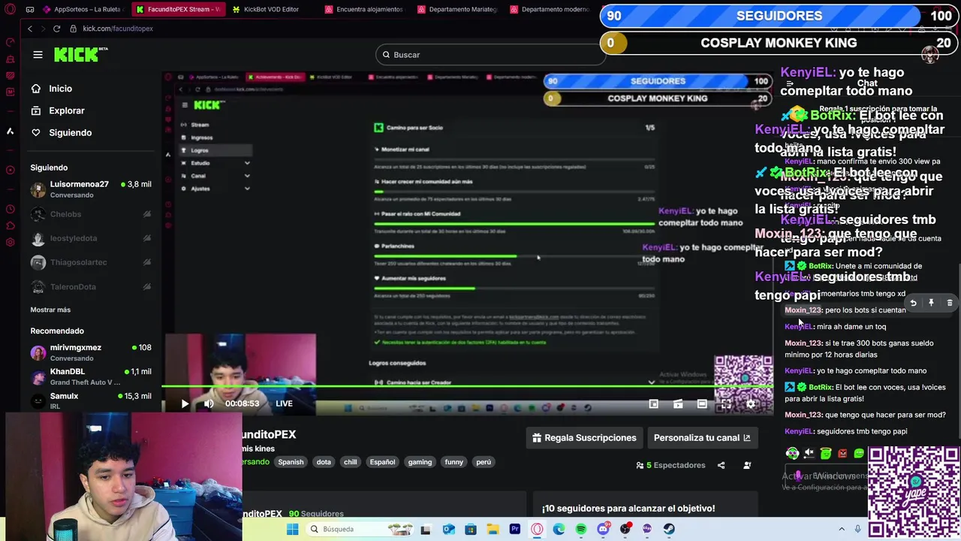Image resolution: width=961 pixels, height=541 pixels.
Task: Click Mostrar más under Siguiendo
Action: click(50, 310)
